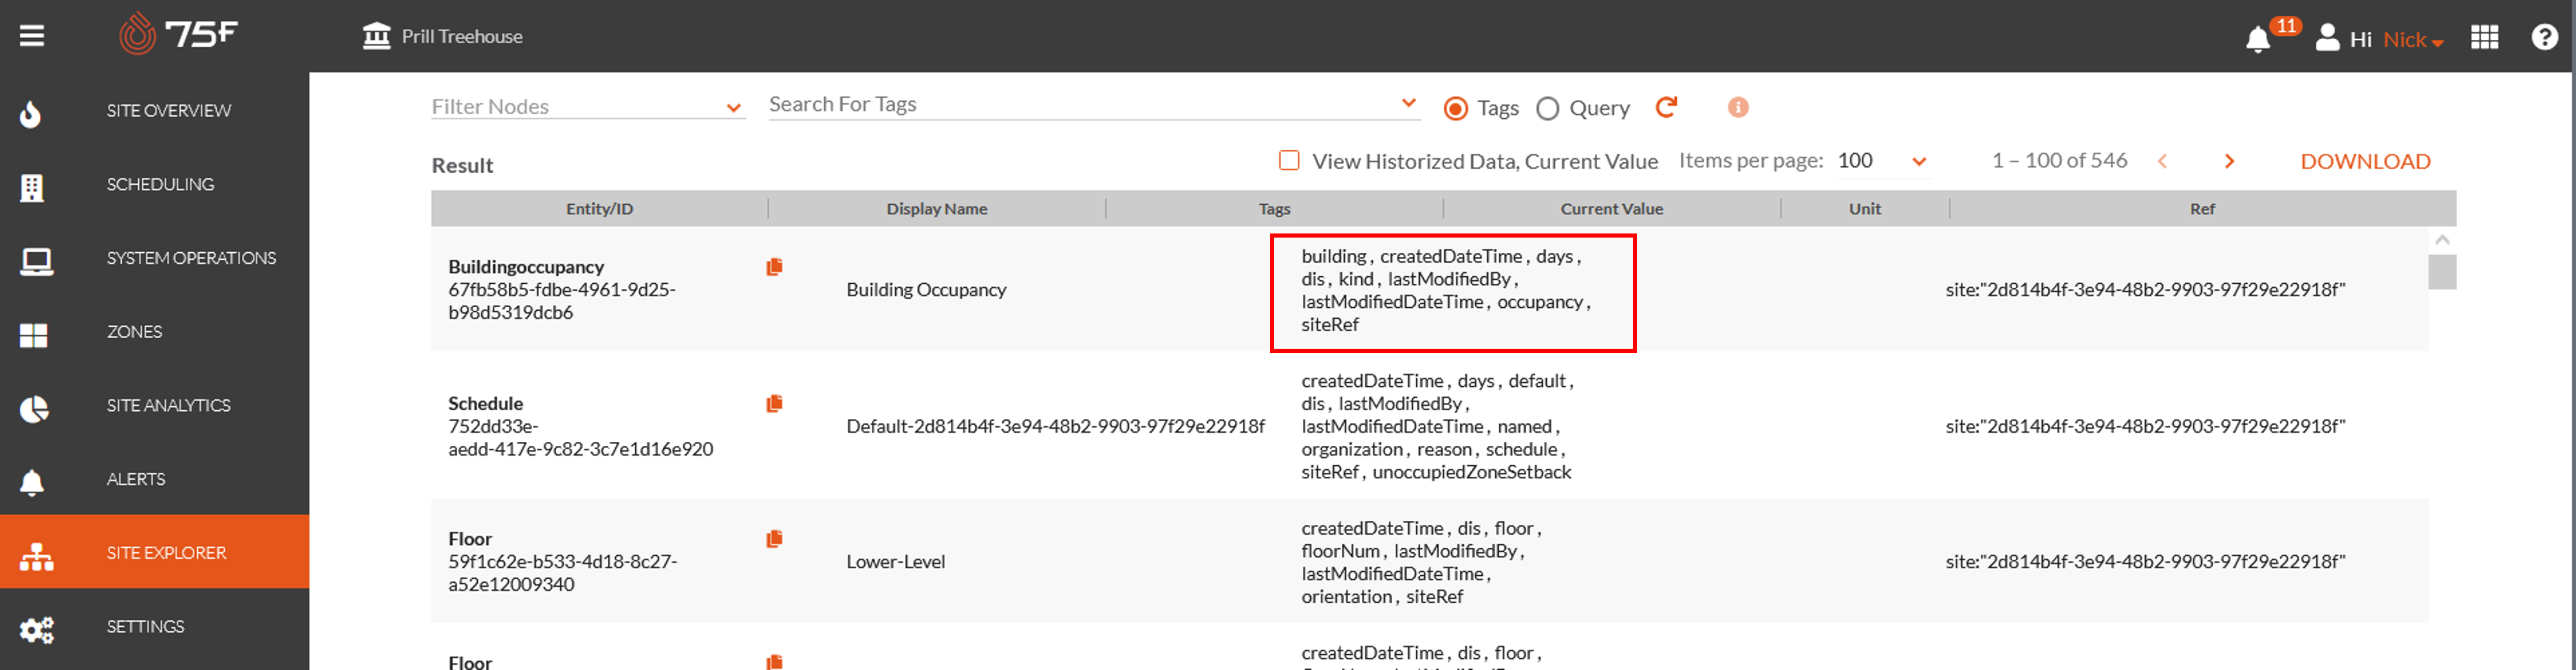
Task: Click the Current Value column header
Action: tap(1611, 208)
